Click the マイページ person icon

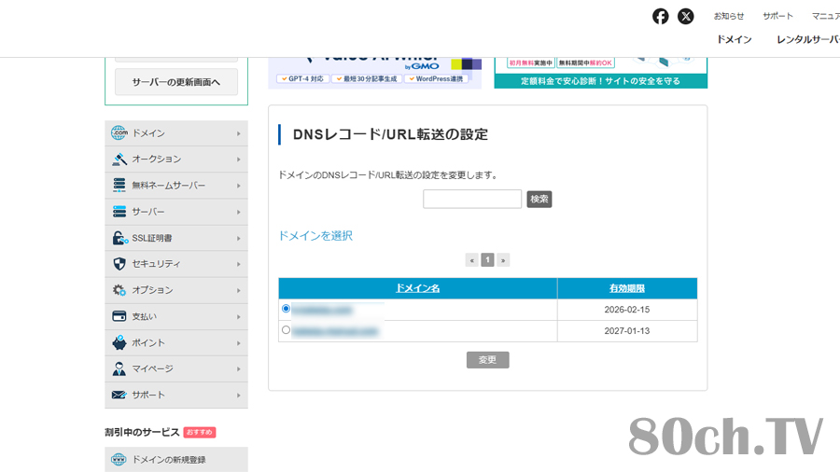point(119,368)
